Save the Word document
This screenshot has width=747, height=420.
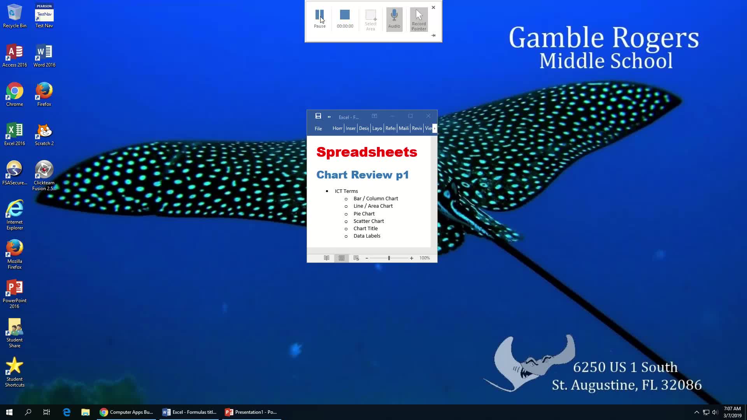point(318,116)
